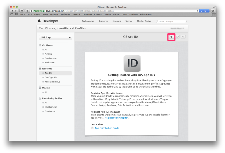This screenshot has width=225, height=153.
Task: Open the sqlFormatter bookmark
Action: point(146,15)
